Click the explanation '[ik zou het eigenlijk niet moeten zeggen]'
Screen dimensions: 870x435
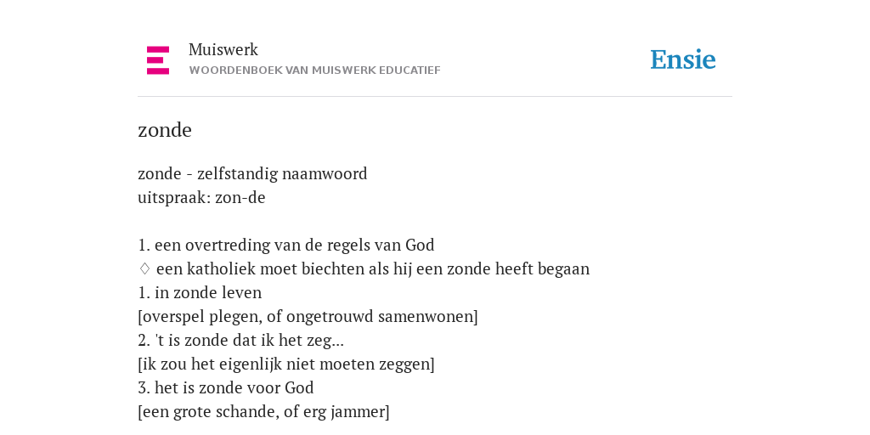286,364
